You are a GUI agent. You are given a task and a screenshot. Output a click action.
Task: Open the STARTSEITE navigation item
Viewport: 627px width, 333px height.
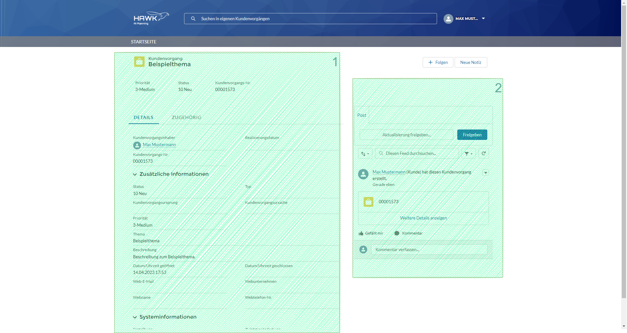tap(144, 42)
